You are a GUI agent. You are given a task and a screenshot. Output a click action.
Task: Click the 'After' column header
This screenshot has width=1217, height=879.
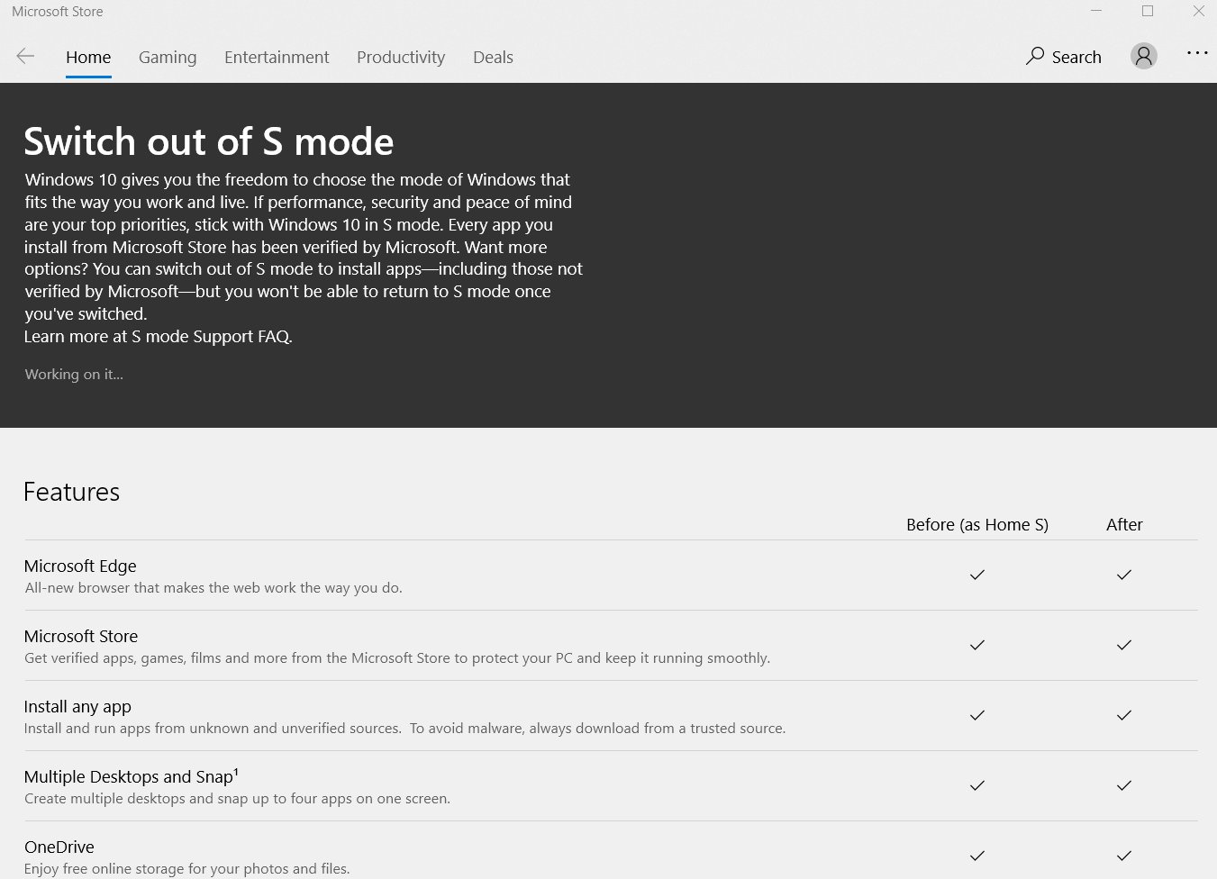(x=1124, y=525)
